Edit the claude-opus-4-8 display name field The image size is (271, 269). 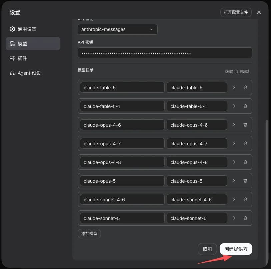197,162
